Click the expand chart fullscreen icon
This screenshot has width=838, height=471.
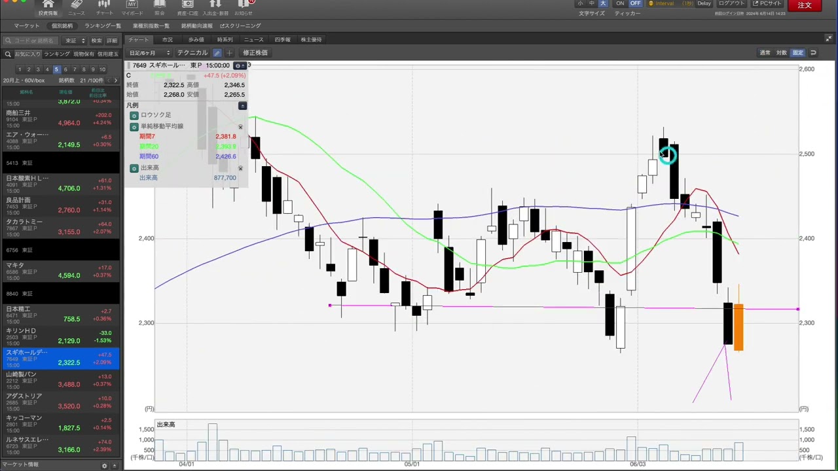(x=829, y=39)
